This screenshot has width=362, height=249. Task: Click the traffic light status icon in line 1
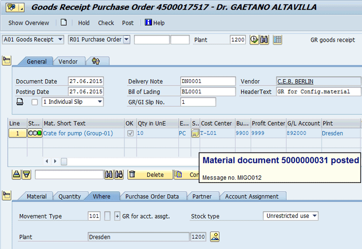(x=34, y=133)
